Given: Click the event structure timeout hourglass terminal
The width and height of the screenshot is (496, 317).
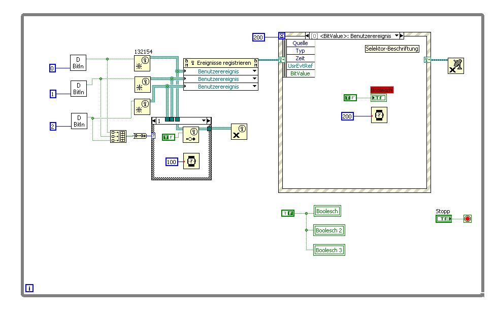Looking at the screenshot, I should [x=282, y=35].
